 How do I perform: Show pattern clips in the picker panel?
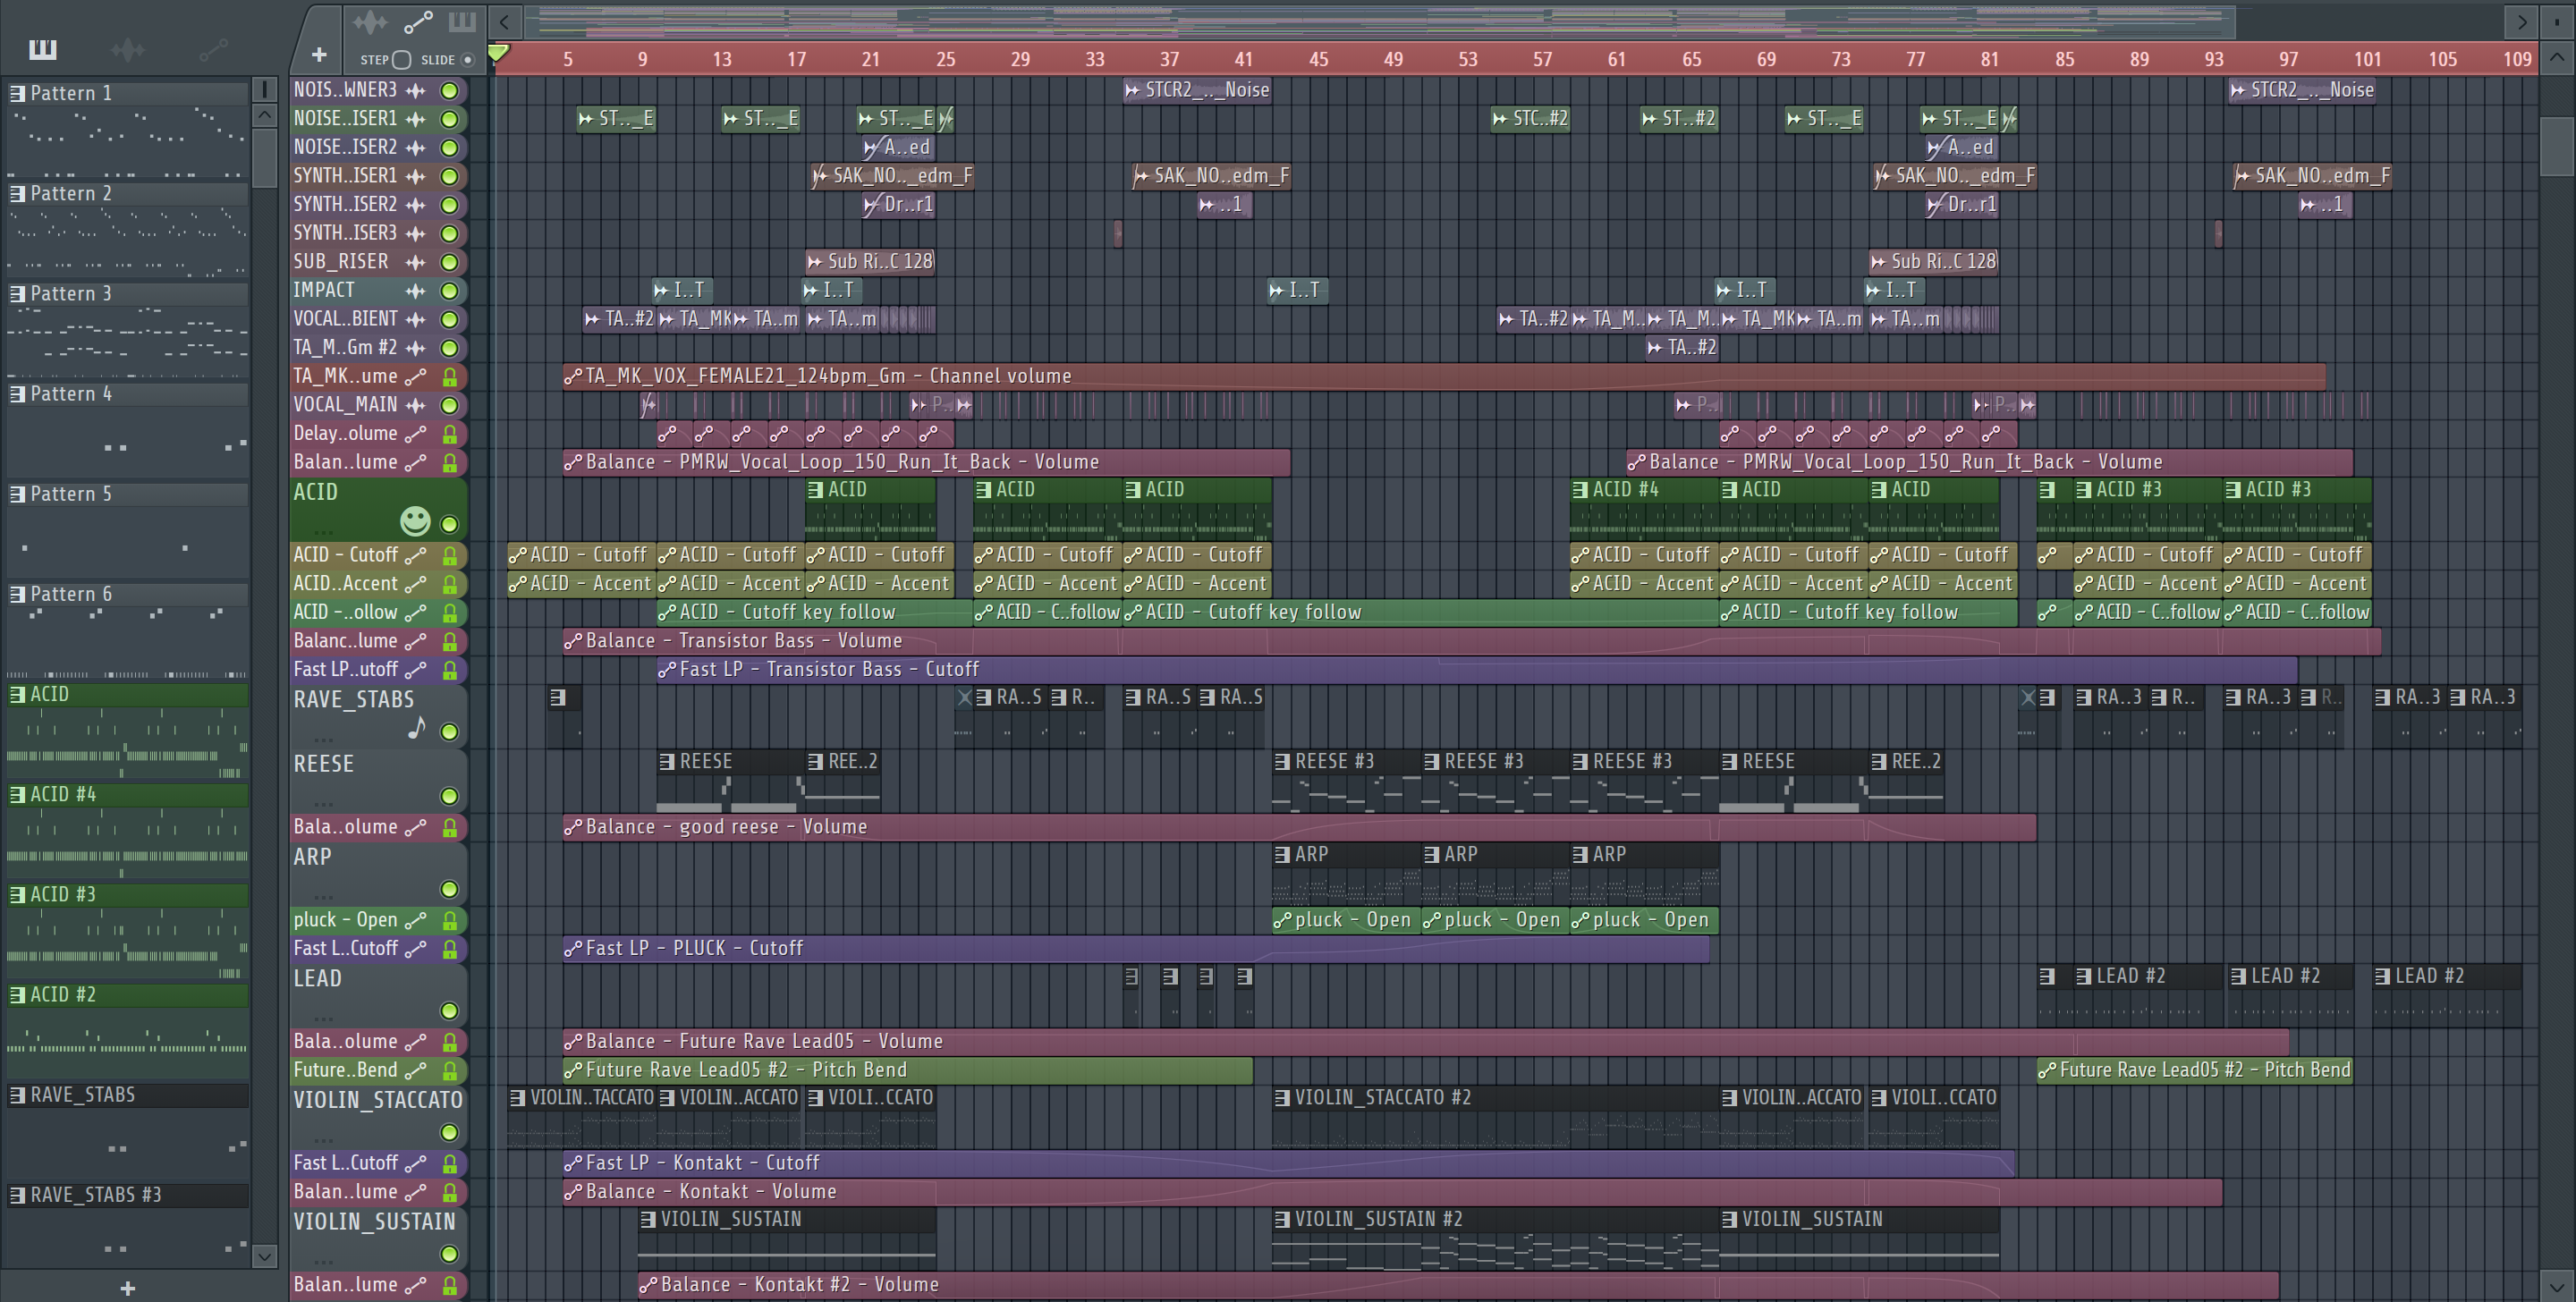[43, 48]
